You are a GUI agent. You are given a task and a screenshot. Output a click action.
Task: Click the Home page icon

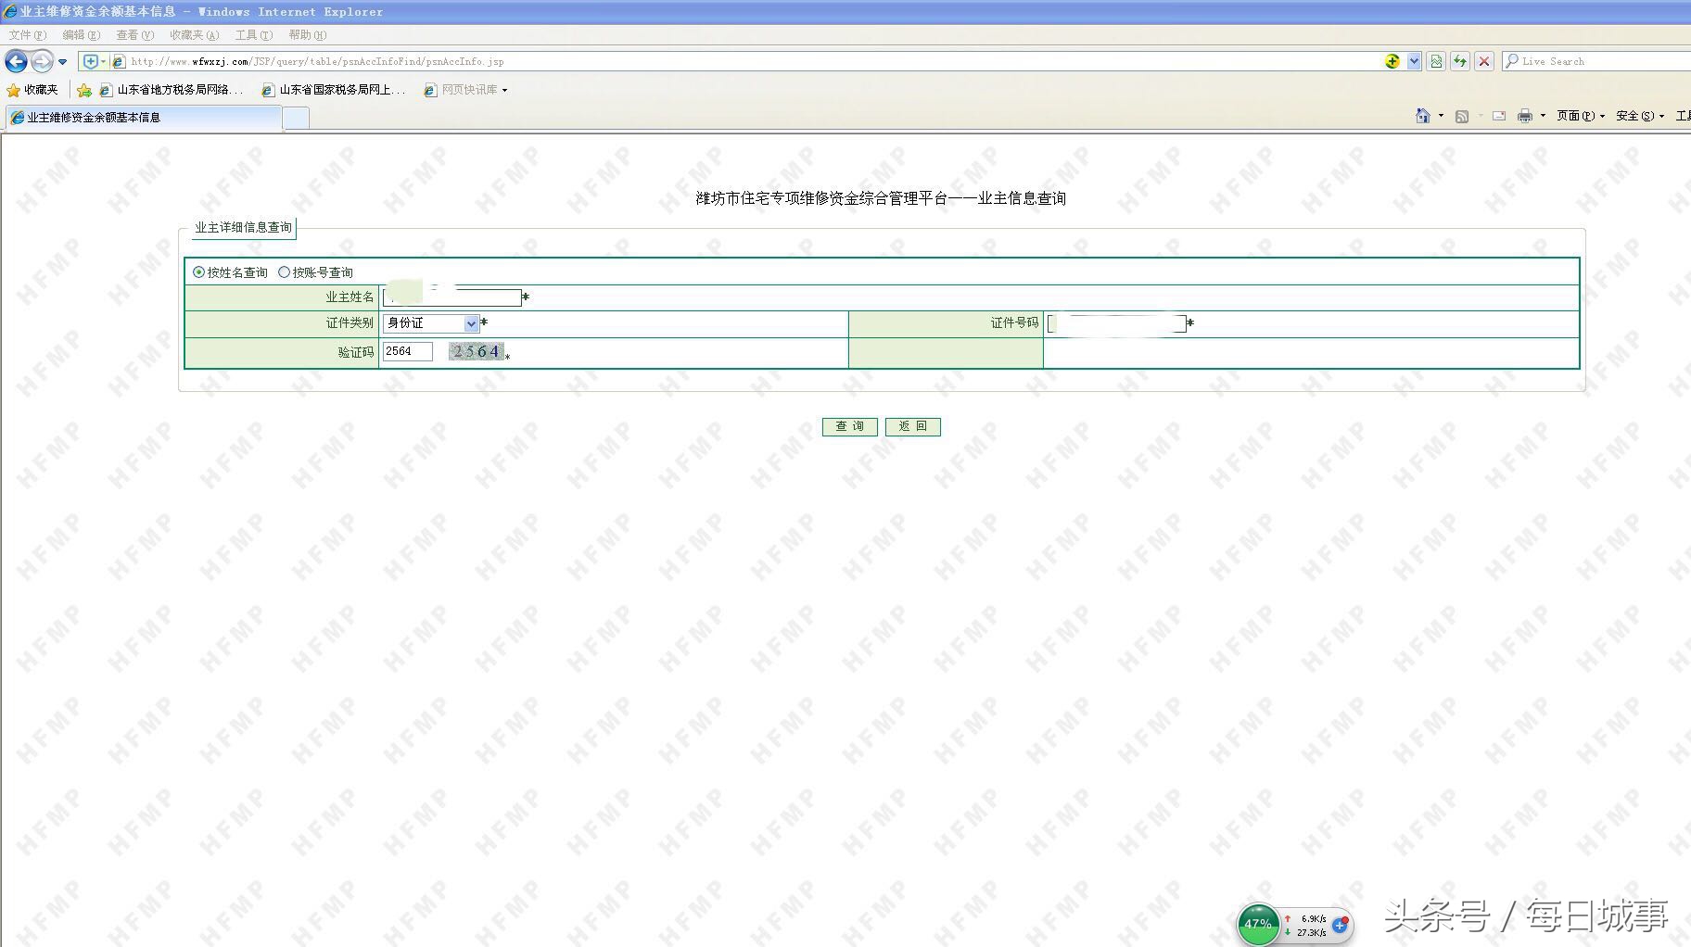(1422, 116)
